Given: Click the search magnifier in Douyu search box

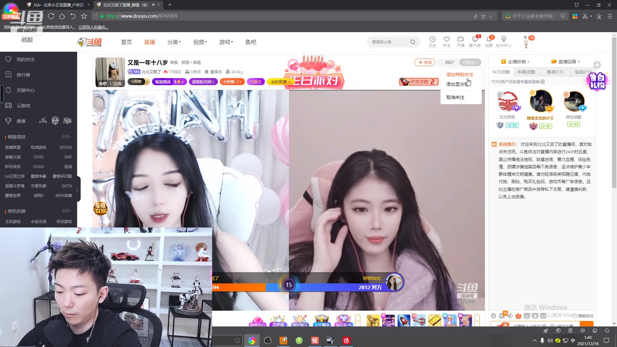Looking at the screenshot, I should point(413,42).
